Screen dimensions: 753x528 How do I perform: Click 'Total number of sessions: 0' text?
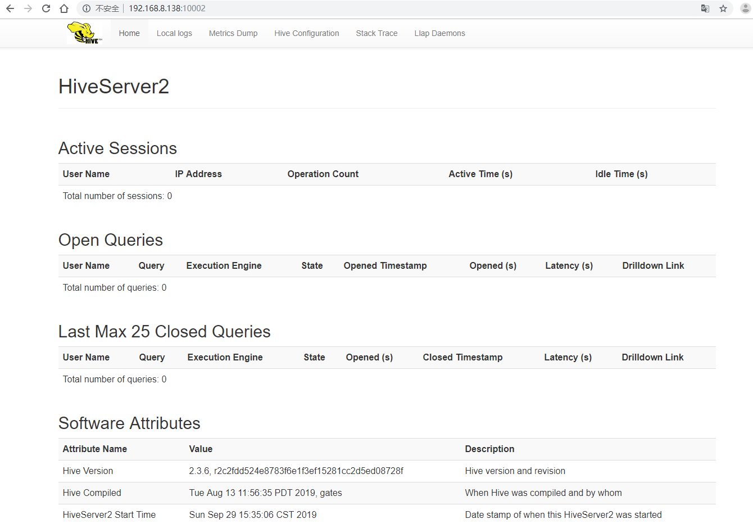[117, 196]
